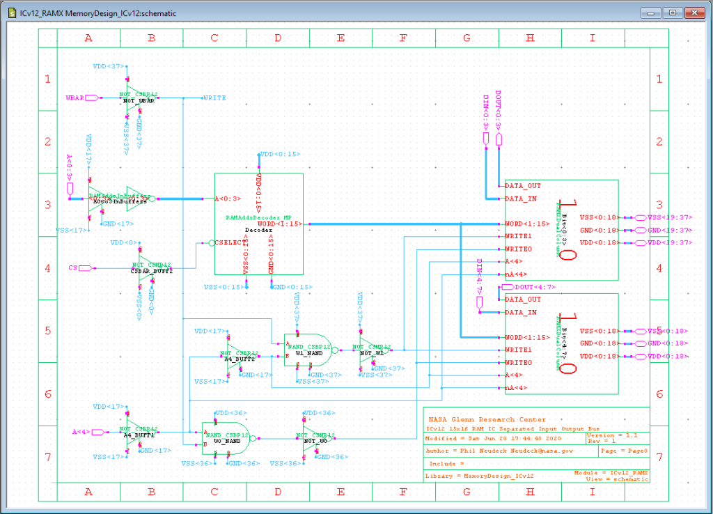The width and height of the screenshot is (713, 514).
Task: Click the VDD<36> label above W0_NAND
Action: click(x=231, y=413)
